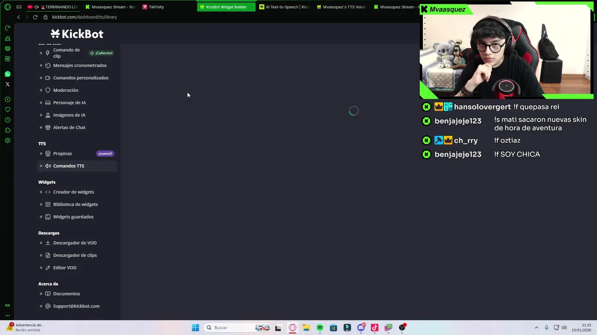597x335 pixels.
Task: Open the Biblioteca de widgets grid icon
Action: coord(48,204)
